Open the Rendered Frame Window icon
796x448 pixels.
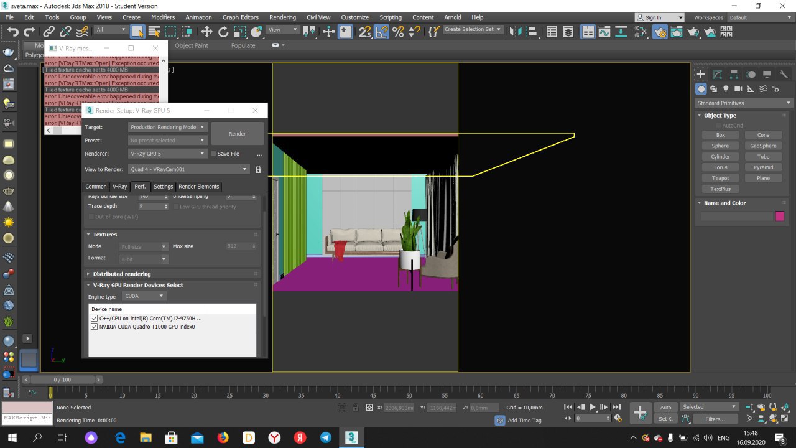click(677, 31)
